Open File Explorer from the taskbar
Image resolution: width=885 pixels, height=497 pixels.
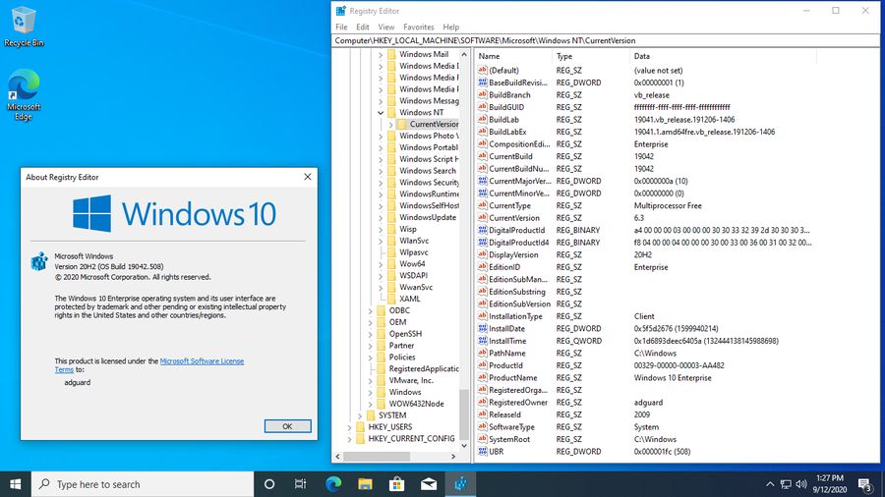(x=365, y=484)
